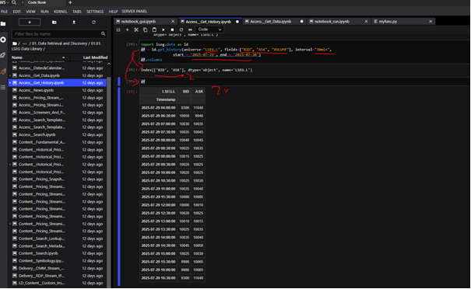Screen dimensions: 471x289
Task: Cut the selected cell
Action: pyautogui.click(x=136, y=30)
